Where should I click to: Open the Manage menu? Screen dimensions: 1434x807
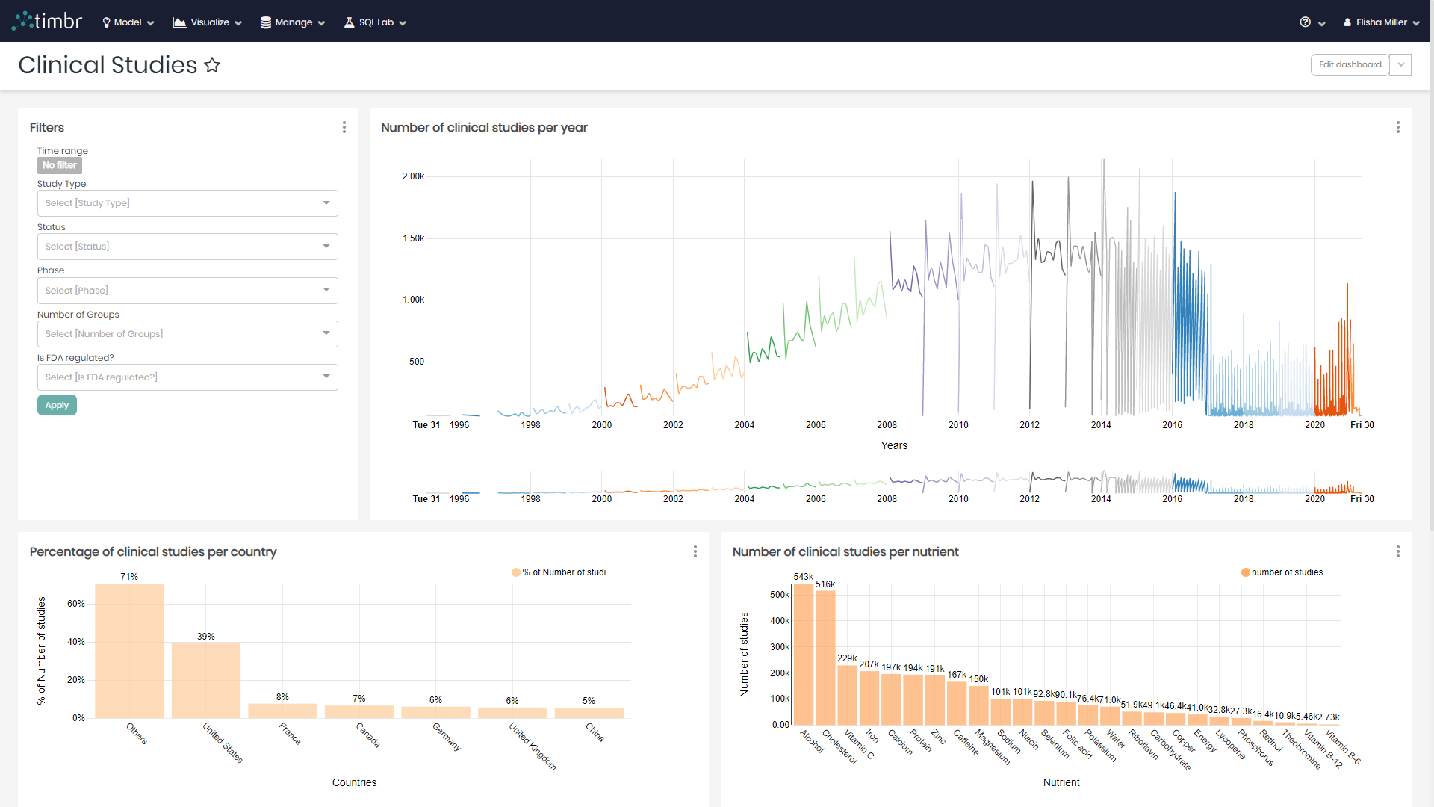point(291,22)
